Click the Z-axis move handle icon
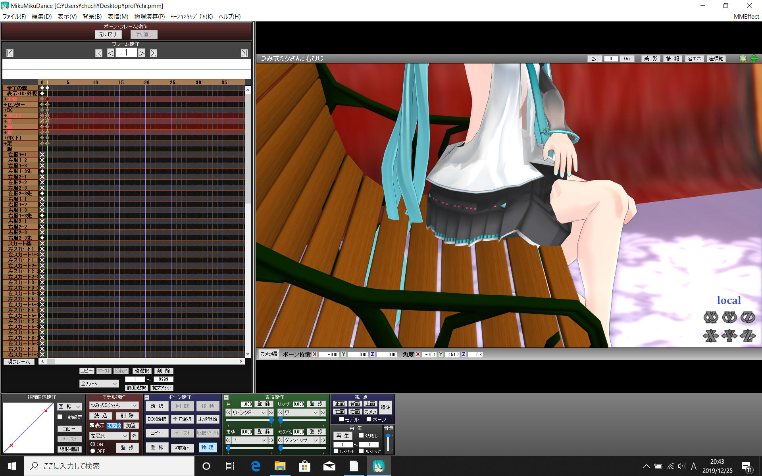This screenshot has width=762, height=476. [x=748, y=336]
